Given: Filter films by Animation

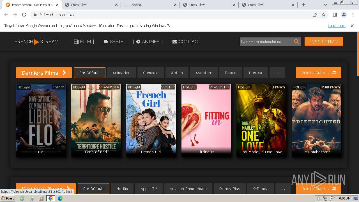Looking at the screenshot, I should click(x=121, y=73).
